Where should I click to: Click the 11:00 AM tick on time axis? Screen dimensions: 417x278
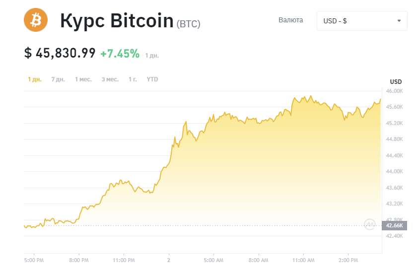click(x=303, y=260)
